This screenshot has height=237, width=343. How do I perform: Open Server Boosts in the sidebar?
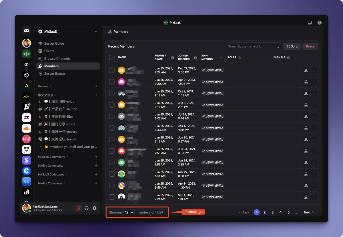(68, 74)
